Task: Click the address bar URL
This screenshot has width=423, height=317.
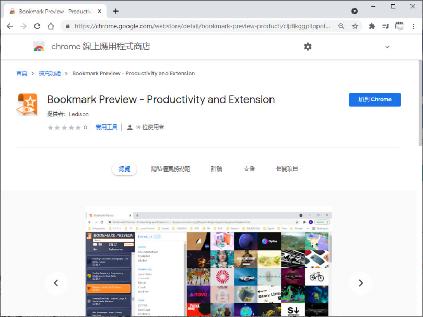Action: [x=202, y=26]
